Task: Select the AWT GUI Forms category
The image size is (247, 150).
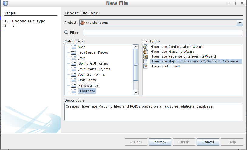Action: tap(91, 74)
